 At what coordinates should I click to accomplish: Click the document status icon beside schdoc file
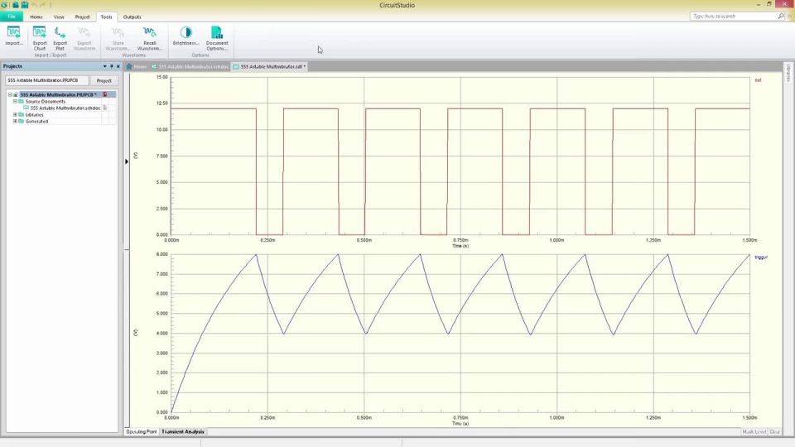click(x=105, y=108)
